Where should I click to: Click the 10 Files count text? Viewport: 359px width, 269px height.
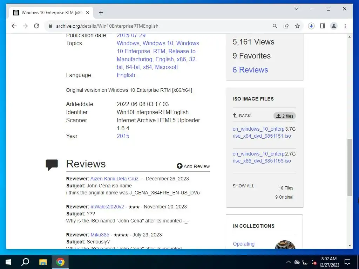(x=286, y=188)
